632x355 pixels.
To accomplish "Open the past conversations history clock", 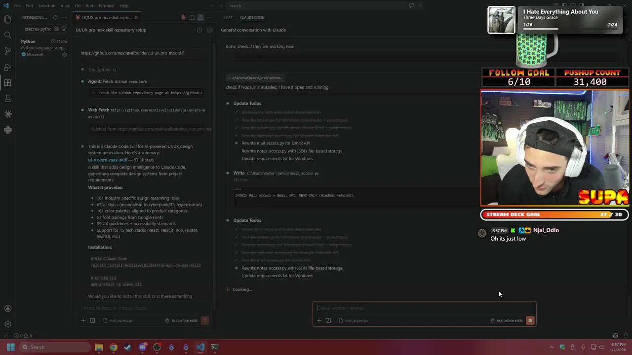I will click(199, 30).
